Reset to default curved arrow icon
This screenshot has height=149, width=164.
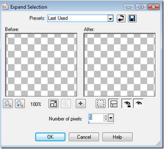click(x=121, y=18)
